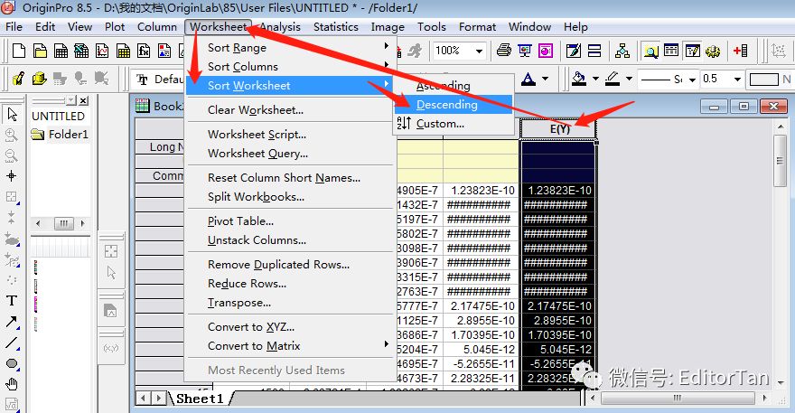This screenshot has width=795, height=413.
Task: Select the E(Y) column header
Action: pos(558,129)
